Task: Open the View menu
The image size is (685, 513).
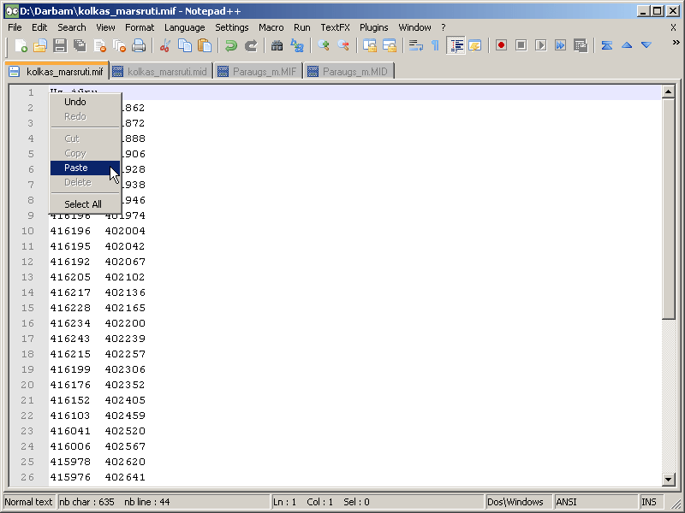Action: (105, 27)
